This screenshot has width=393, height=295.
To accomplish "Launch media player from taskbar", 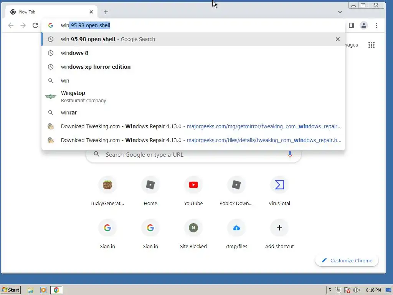I will coord(43,290).
